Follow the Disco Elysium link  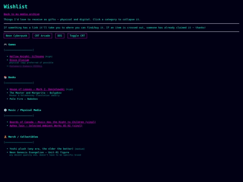click(19, 60)
